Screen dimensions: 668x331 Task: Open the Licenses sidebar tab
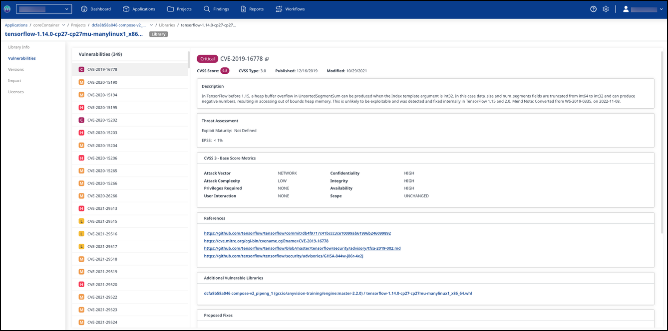(x=16, y=92)
